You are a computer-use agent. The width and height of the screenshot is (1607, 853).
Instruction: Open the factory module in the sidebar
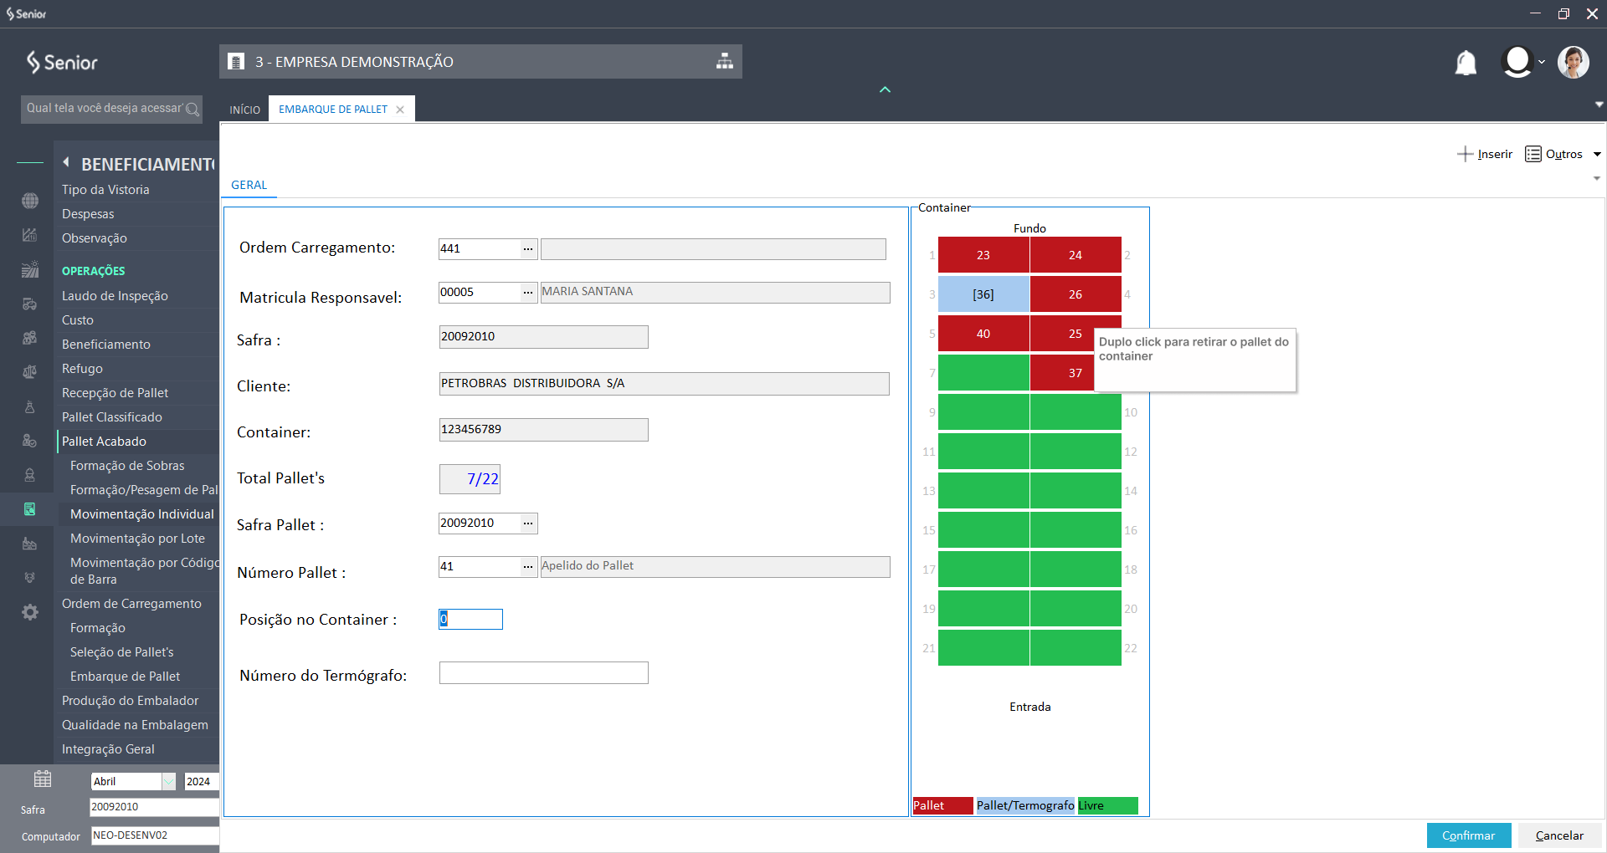pyautogui.click(x=30, y=544)
